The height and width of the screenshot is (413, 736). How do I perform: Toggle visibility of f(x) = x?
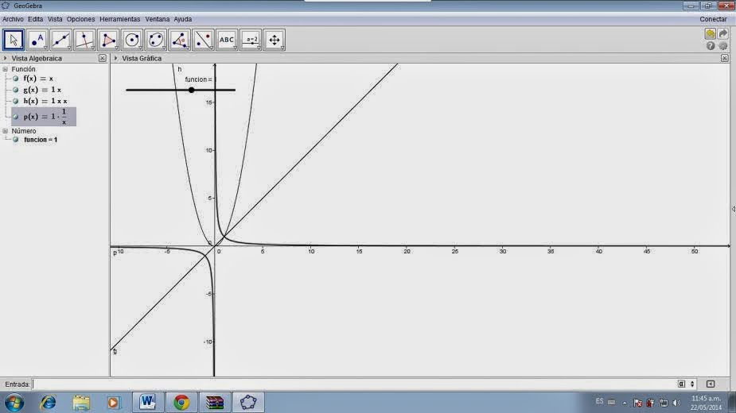pyautogui.click(x=15, y=79)
